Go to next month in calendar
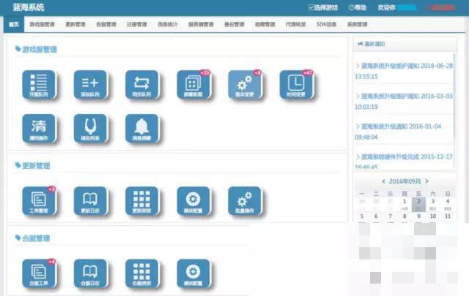 click(426, 181)
